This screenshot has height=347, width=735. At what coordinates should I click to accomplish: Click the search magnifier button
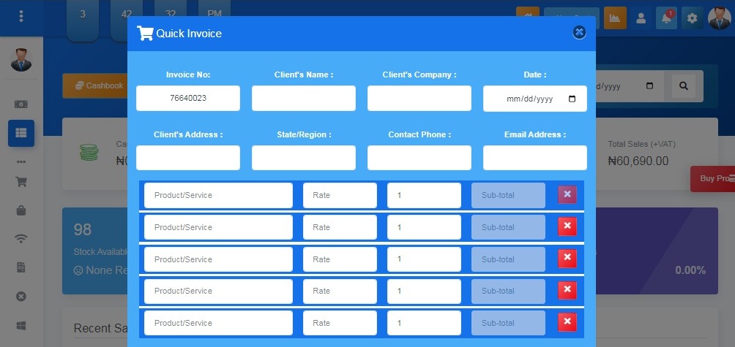click(684, 86)
